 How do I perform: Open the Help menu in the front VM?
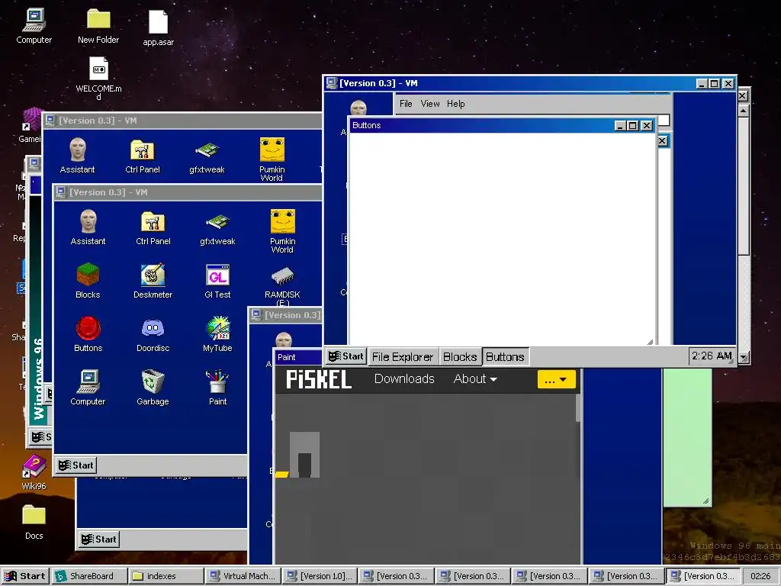coord(456,104)
